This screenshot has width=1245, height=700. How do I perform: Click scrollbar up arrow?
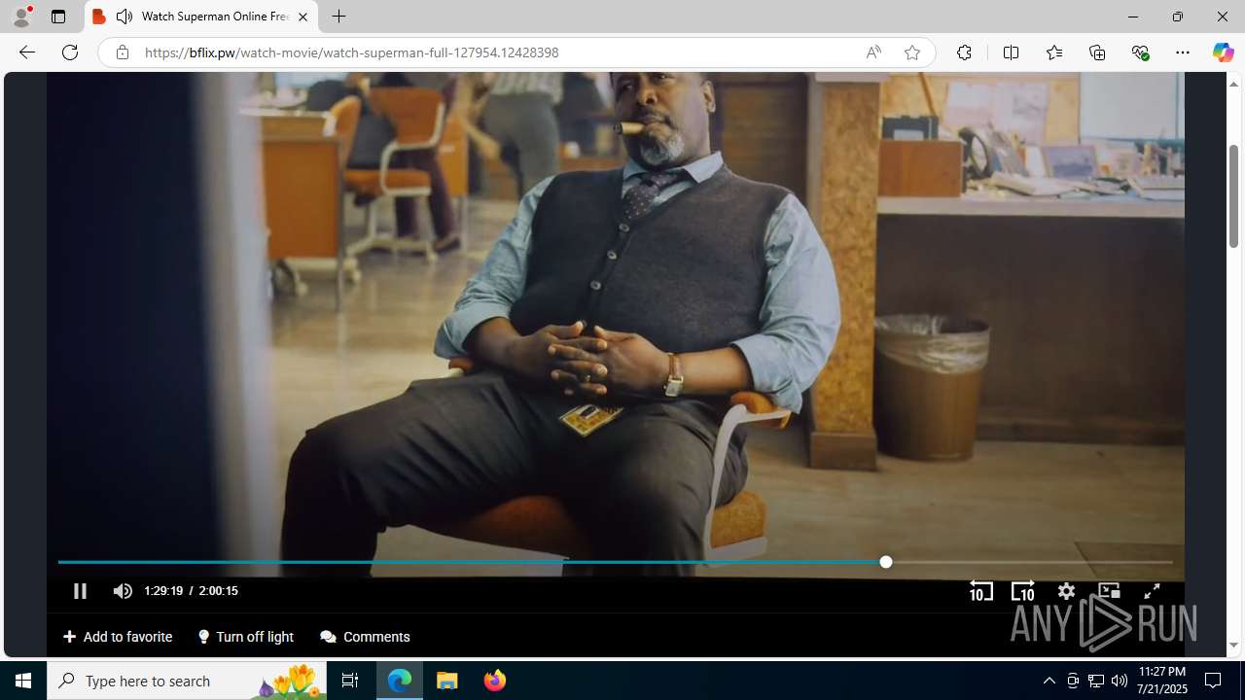pos(1233,84)
